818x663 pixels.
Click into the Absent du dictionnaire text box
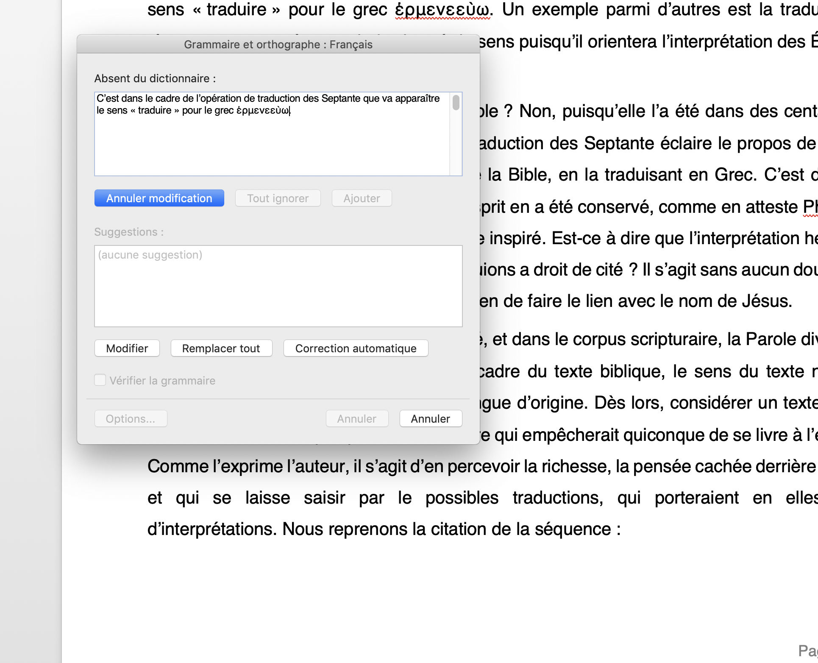point(272,134)
